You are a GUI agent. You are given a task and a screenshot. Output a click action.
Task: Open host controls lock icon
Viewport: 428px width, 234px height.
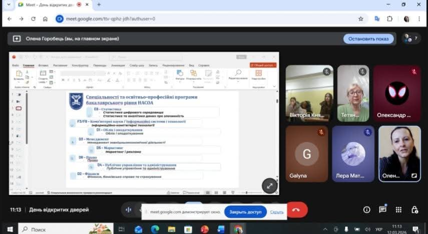click(414, 210)
